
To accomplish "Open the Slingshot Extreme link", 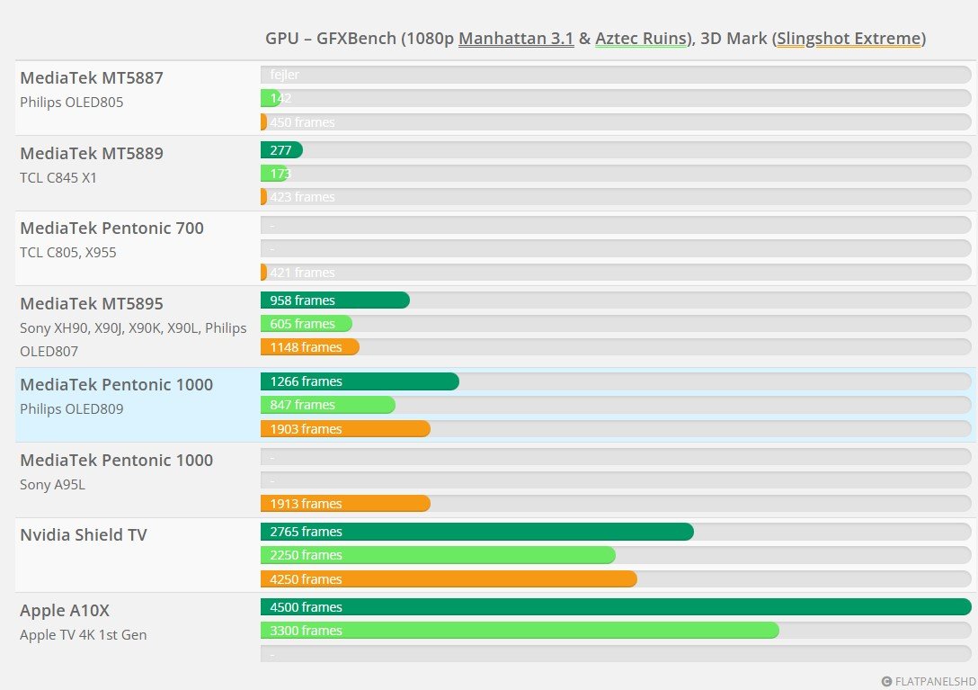I will [x=849, y=39].
